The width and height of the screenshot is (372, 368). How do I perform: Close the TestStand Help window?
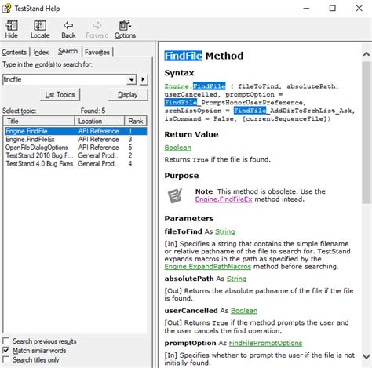click(359, 9)
